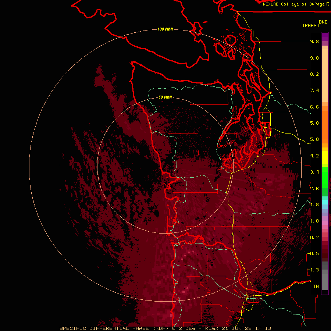Select the -0.5 scale value
Screen dimensions: 331x331
click(313, 254)
